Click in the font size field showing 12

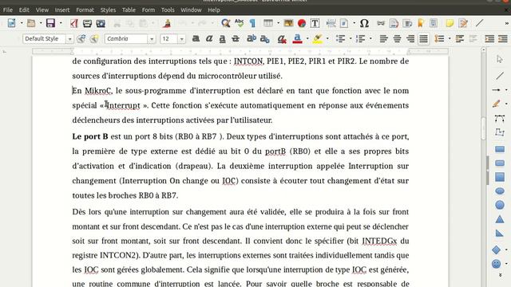point(168,39)
